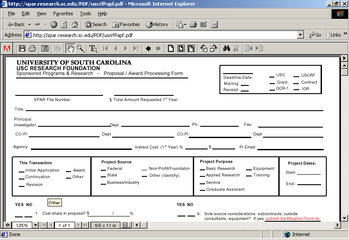The image size is (349, 240).
Task: Open the Edit menu
Action: (x=26, y=14)
